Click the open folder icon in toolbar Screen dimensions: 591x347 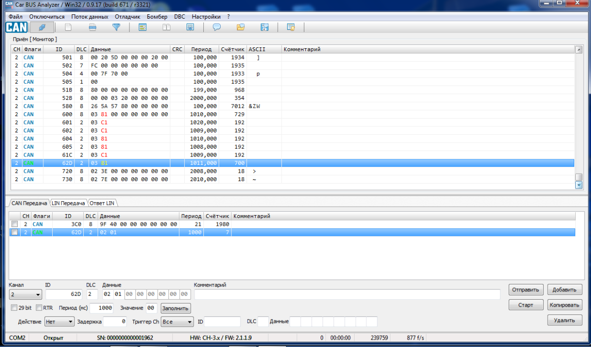(x=240, y=27)
